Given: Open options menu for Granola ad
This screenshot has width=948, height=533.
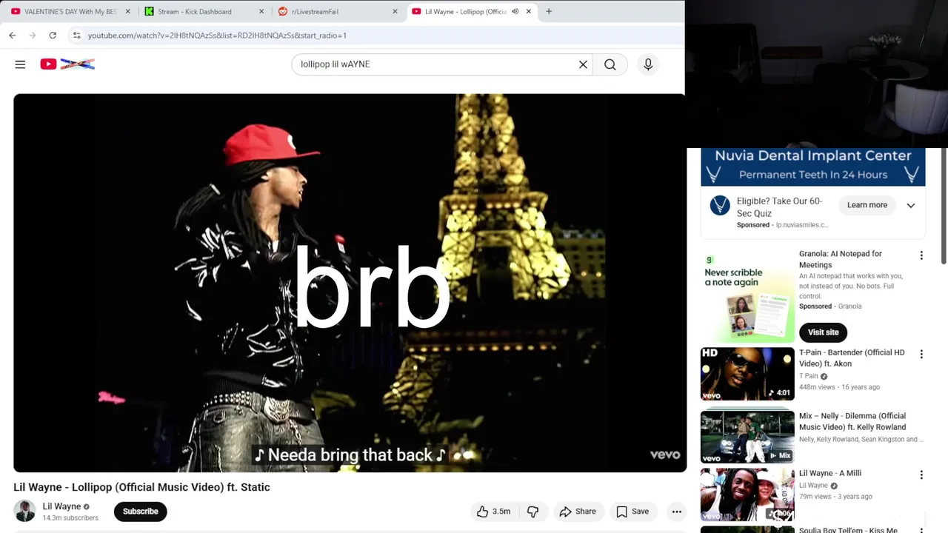Looking at the screenshot, I should [x=921, y=255].
